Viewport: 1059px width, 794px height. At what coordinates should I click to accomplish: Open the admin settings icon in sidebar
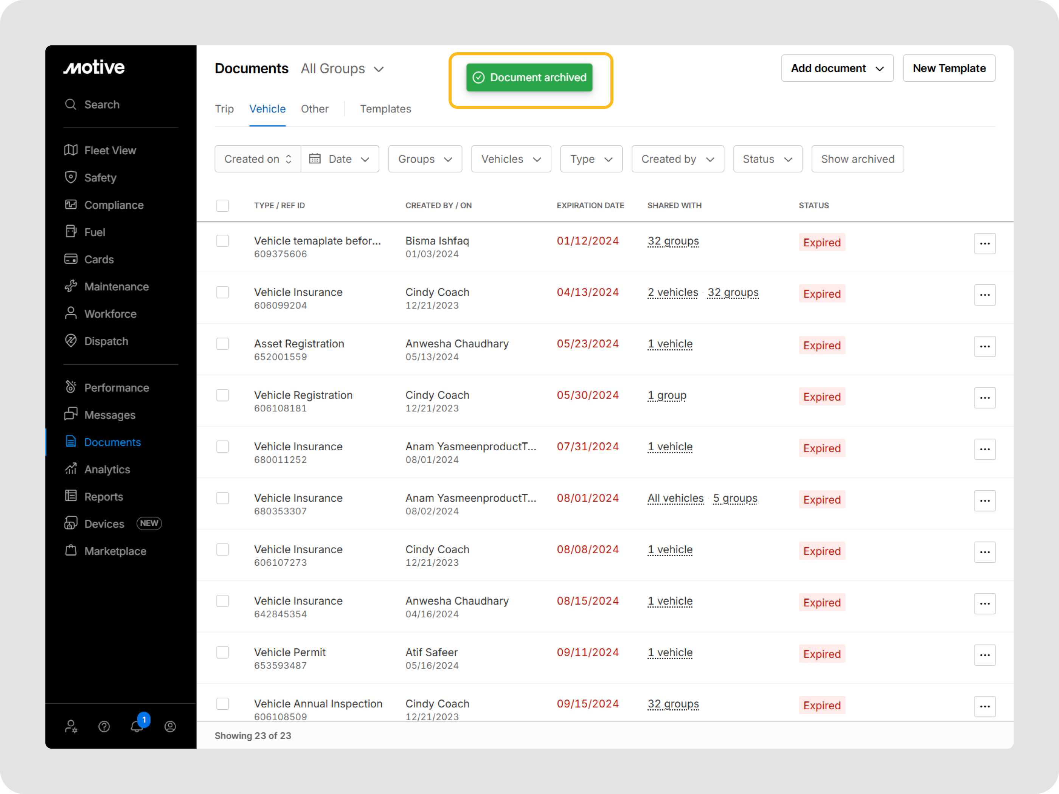(x=71, y=726)
